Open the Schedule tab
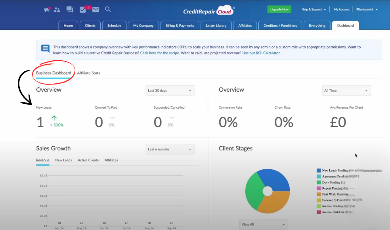The height and width of the screenshot is (230, 390). click(115, 25)
